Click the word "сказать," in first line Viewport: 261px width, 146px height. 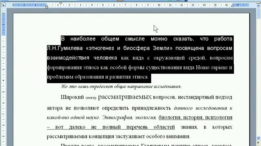184,39
